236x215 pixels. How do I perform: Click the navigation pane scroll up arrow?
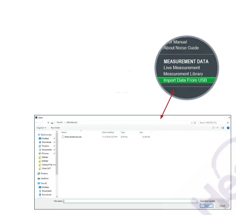pyautogui.click(x=57, y=132)
